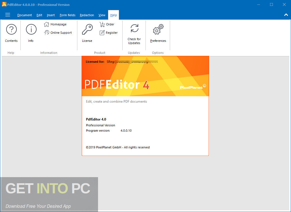Click the PdfEditor app icon in title bar
The height and width of the screenshot is (212, 291).
(4, 4)
